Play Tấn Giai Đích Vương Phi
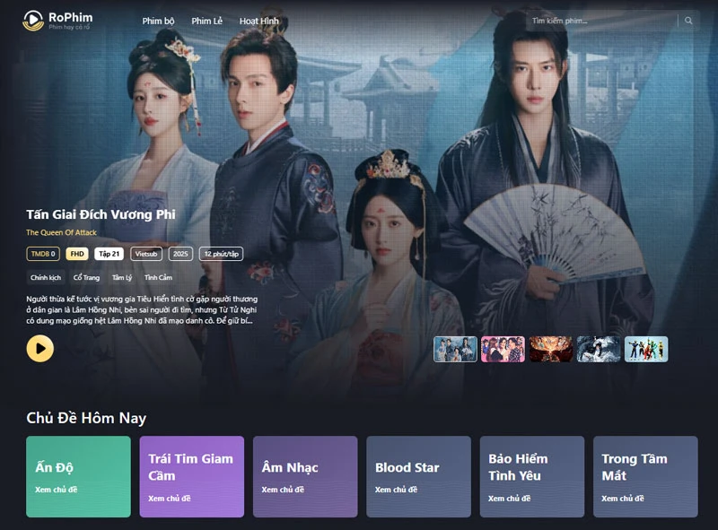 39,349
